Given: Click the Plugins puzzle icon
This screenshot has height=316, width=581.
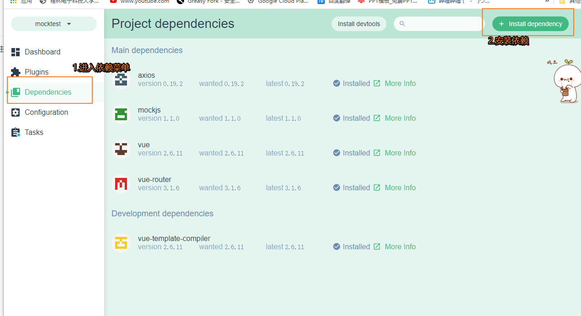Looking at the screenshot, I should pos(16,72).
